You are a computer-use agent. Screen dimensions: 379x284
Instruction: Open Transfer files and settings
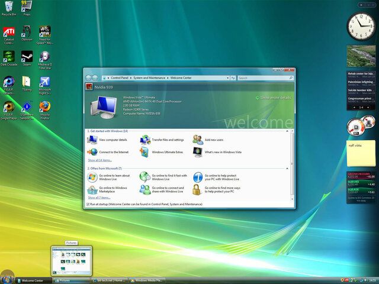pos(162,140)
